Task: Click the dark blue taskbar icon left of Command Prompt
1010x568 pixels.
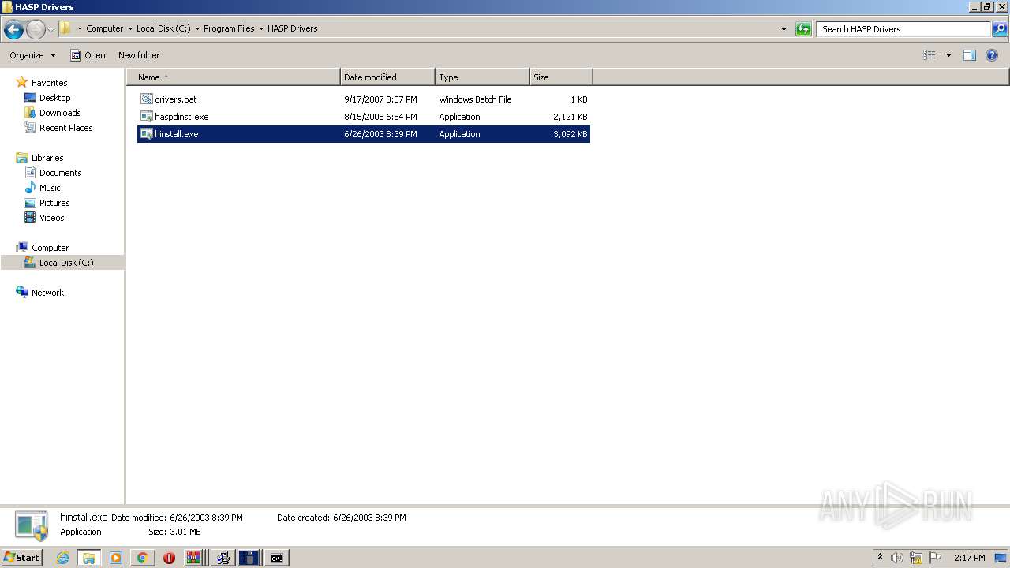Action: pos(249,558)
